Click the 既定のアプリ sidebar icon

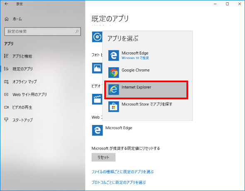pyautogui.click(x=6, y=69)
